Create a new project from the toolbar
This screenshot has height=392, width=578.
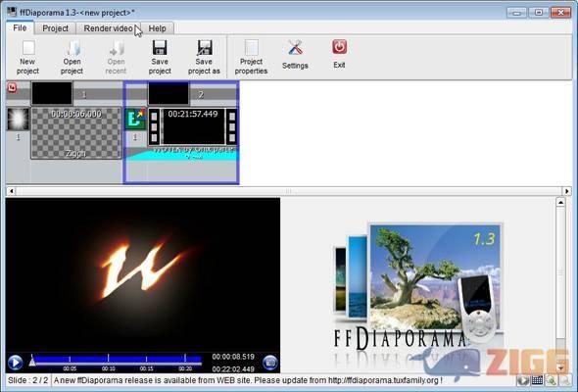pyautogui.click(x=28, y=57)
